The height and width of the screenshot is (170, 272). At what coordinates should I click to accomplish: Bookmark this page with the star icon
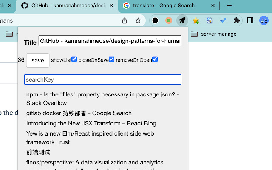coord(138,20)
